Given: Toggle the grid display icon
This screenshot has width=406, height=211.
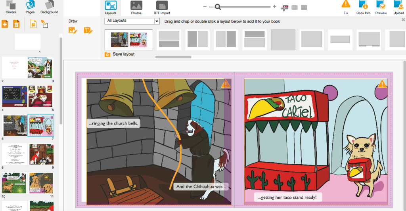Looking at the screenshot, I should (x=295, y=8).
